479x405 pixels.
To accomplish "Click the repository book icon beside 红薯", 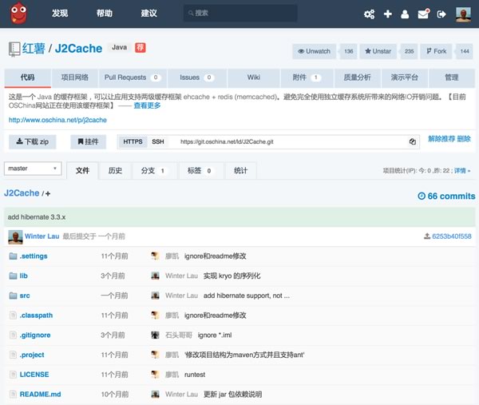I will click(x=14, y=49).
